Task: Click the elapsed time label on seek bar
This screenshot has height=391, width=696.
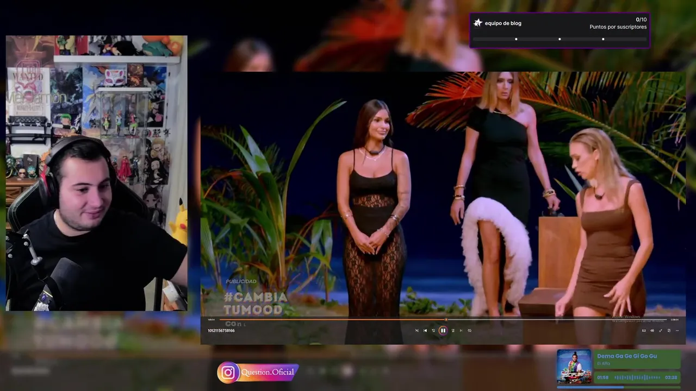Action: click(x=211, y=320)
